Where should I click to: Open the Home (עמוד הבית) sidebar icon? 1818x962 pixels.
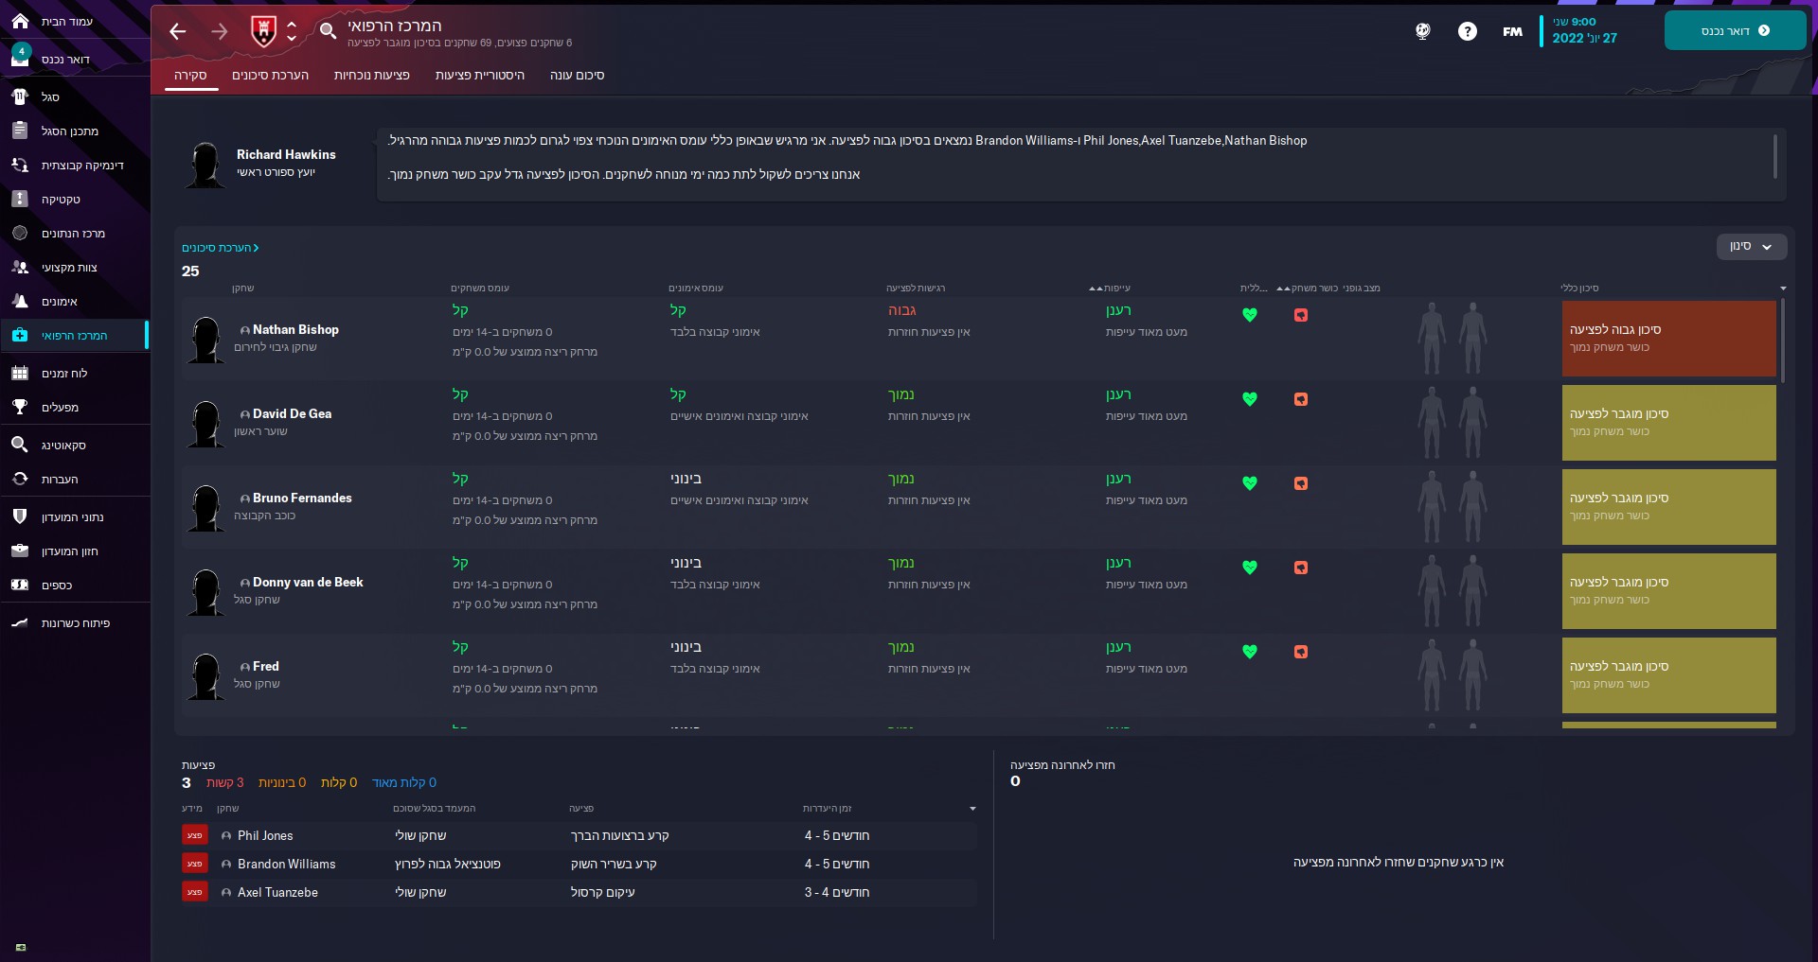[20, 22]
